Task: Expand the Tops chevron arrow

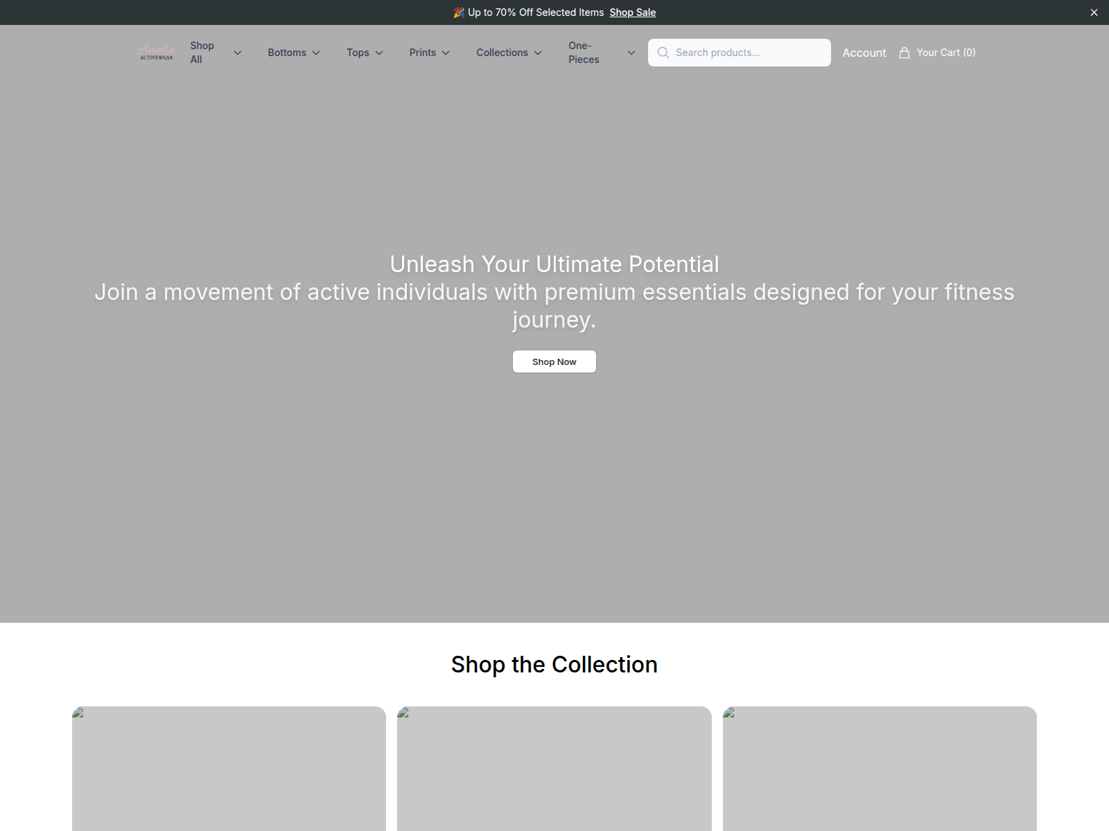Action: [x=379, y=53]
